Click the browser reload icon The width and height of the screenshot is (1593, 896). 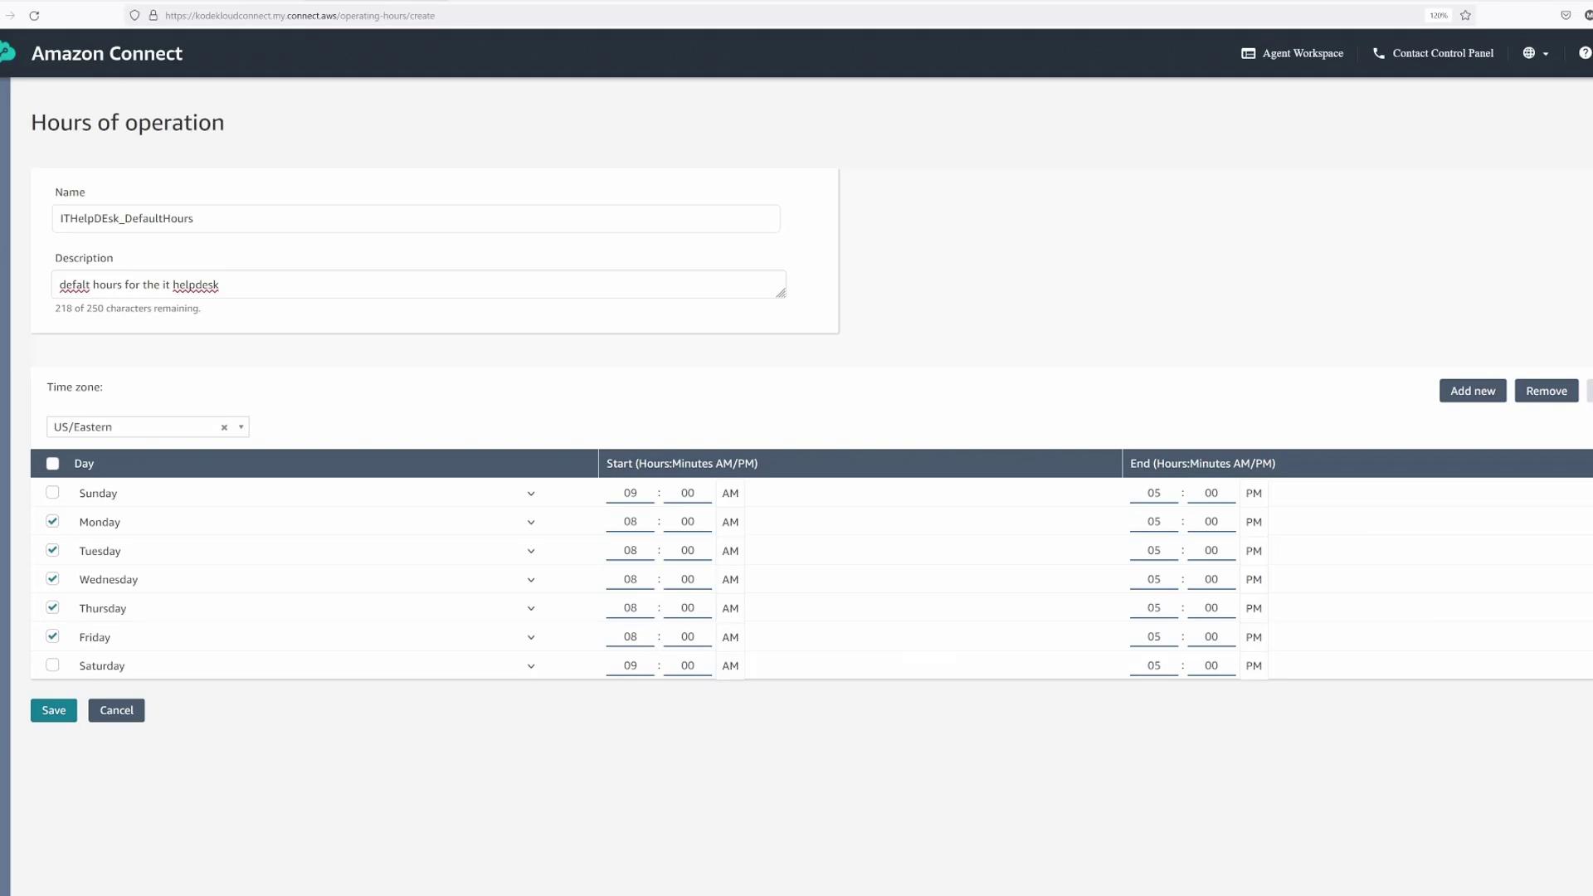point(34,16)
